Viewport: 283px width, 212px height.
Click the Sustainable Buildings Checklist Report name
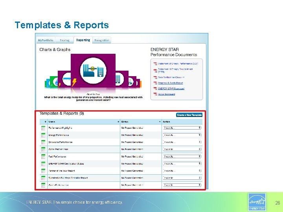tap(68, 178)
